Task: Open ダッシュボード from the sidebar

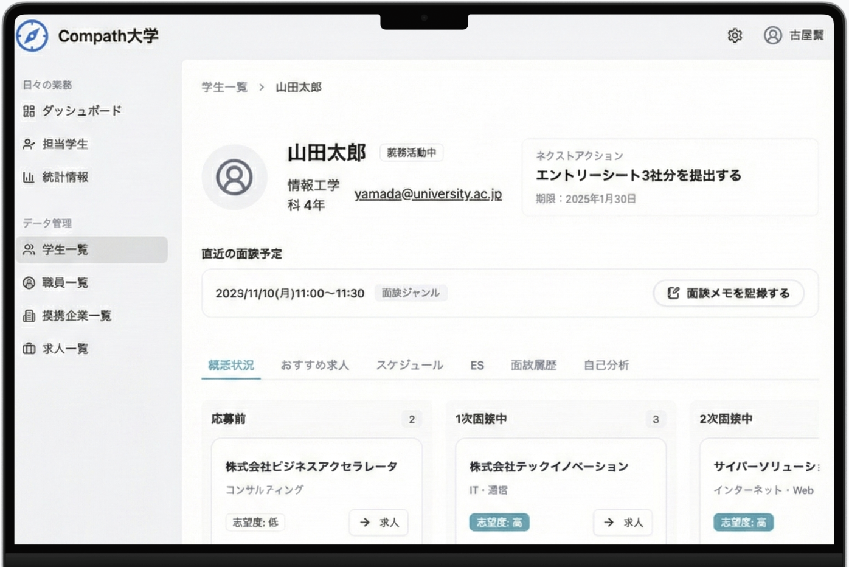Action: 73,111
